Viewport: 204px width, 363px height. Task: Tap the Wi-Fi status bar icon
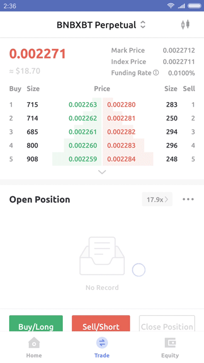tap(171, 6)
